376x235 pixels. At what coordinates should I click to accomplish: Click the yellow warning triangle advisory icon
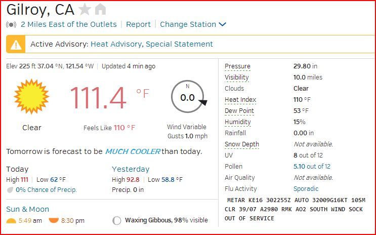tap(16, 45)
